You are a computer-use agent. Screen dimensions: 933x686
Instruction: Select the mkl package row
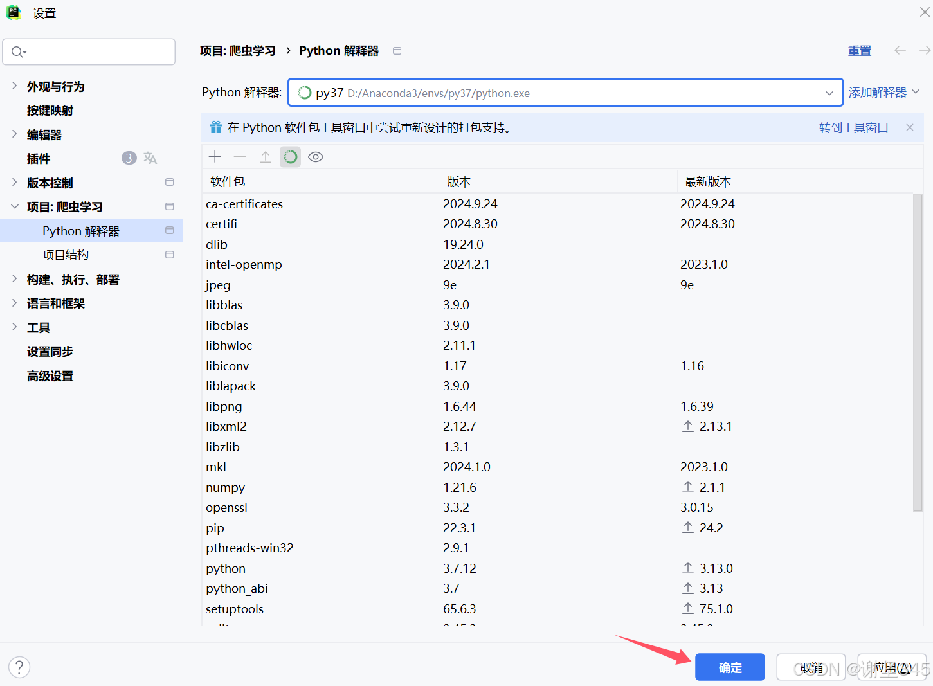point(557,467)
